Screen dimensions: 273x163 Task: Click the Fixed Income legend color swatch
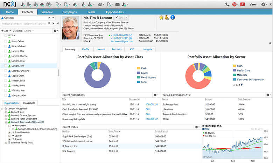tap(139, 77)
